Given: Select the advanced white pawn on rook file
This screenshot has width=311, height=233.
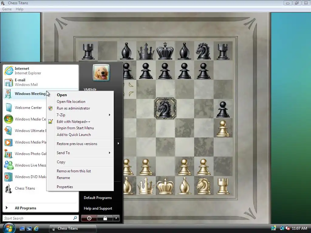Looking at the screenshot, I should click(x=223, y=129).
